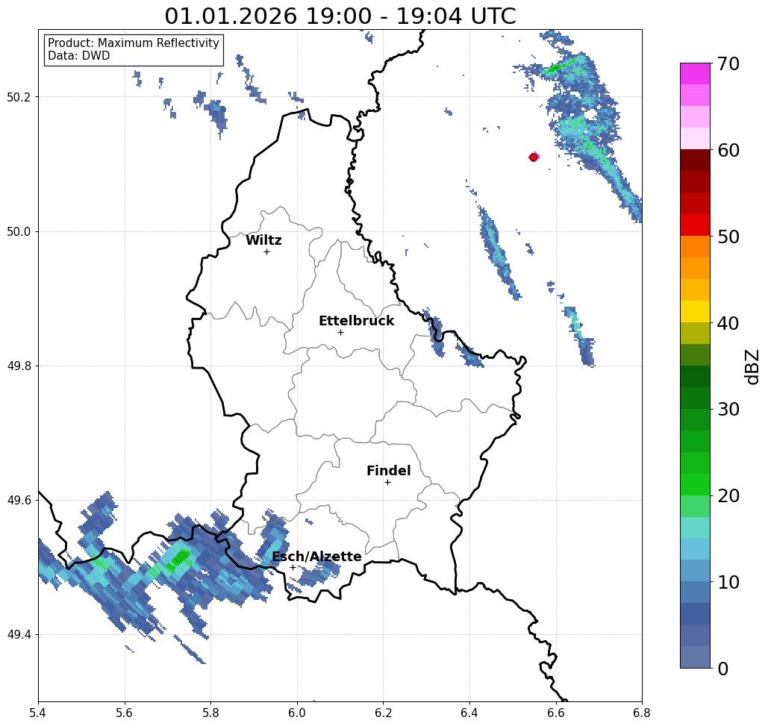This screenshot has width=768, height=726.
Task: Click the Esch/Alzette plus marker
Action: [x=293, y=567]
